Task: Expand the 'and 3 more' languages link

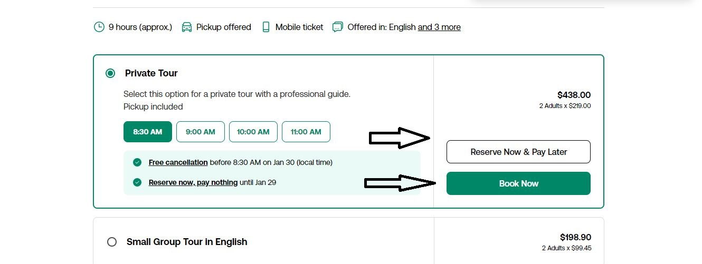Action: [439, 27]
